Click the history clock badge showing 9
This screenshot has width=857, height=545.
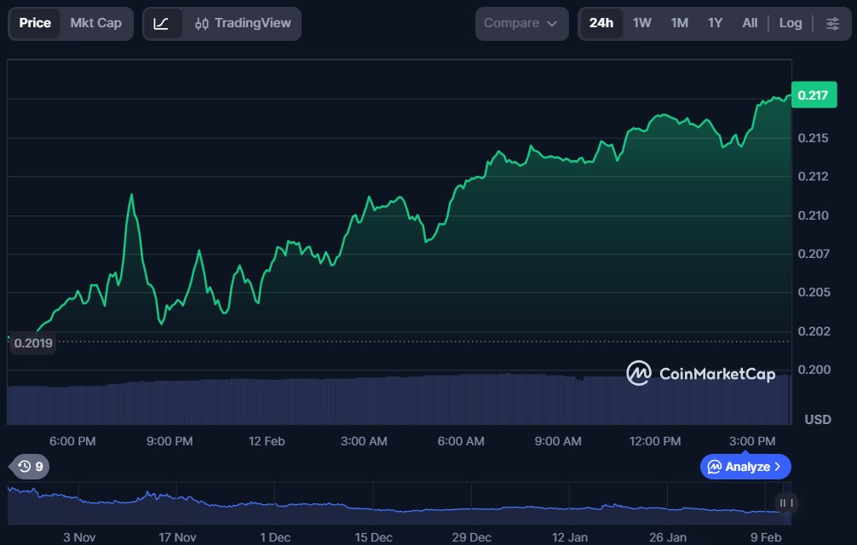click(30, 467)
